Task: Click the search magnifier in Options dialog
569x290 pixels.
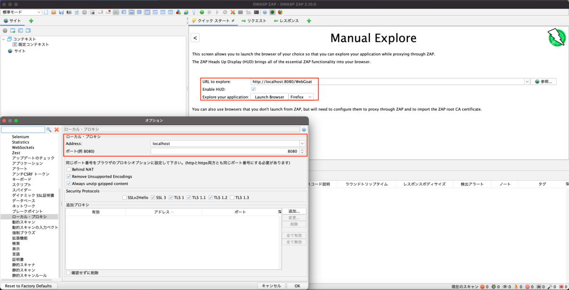Action: coord(49,129)
